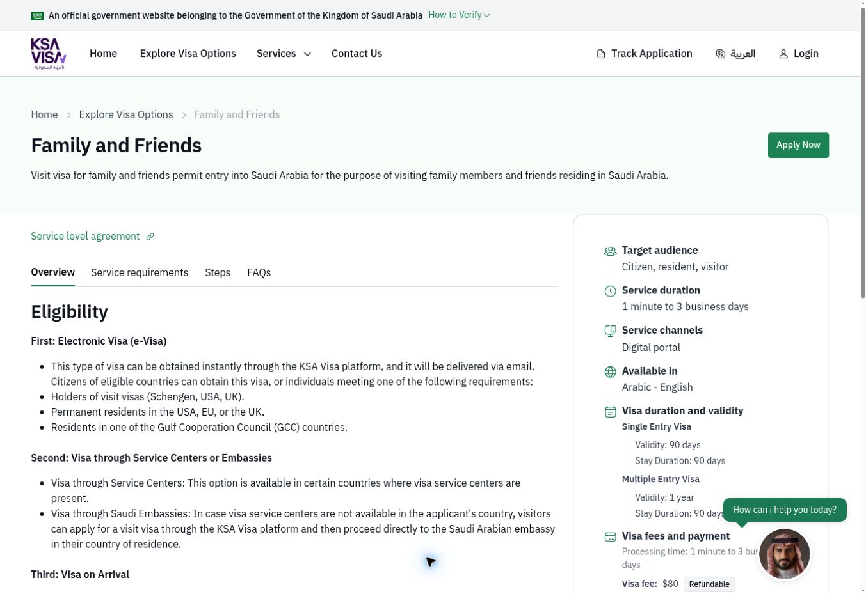Image resolution: width=866 pixels, height=594 pixels.
Task: Click the 'Single Entry Visa' label
Action: (657, 427)
